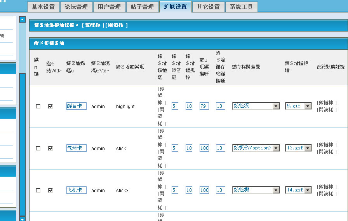
Task: Click 'admin' in the 气球卡 row
Action: point(98,149)
